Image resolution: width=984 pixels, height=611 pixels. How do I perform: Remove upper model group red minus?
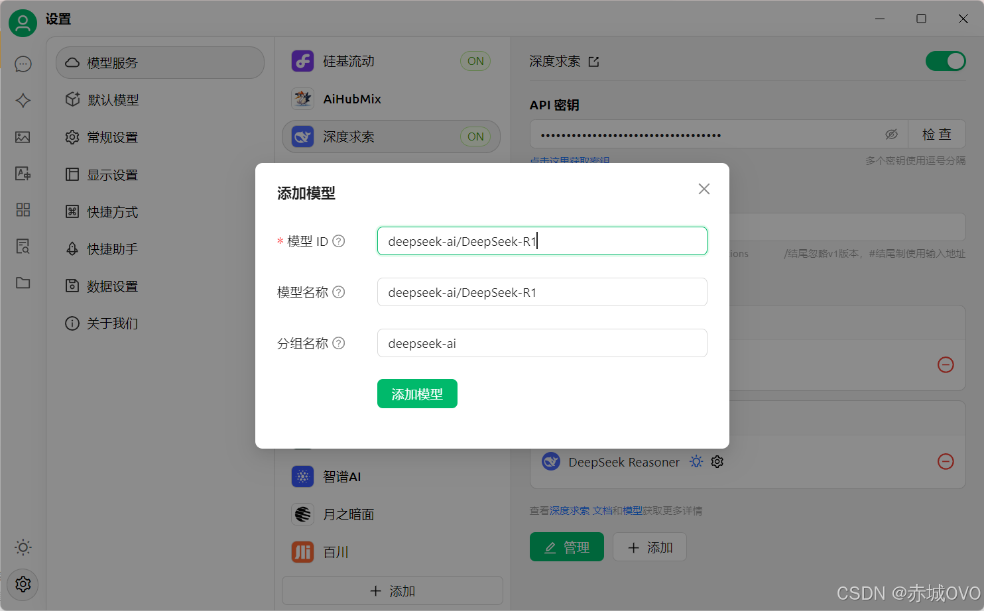[x=946, y=364]
